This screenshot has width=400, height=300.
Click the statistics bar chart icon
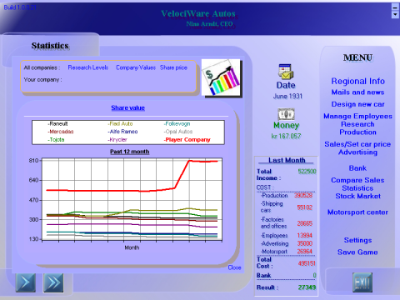coord(222,78)
